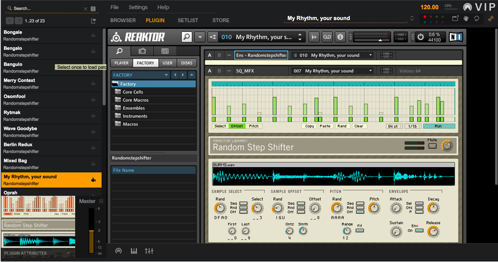Viewport: 498px width, 262px height.
Task: Click the Run button in sequencer
Action: (x=439, y=126)
